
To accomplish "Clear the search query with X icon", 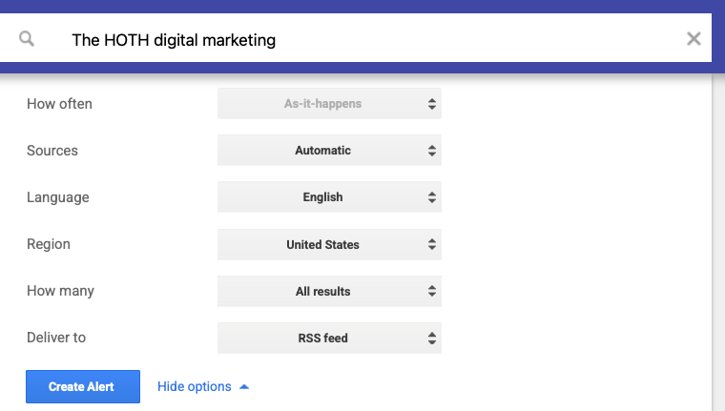I will coord(694,39).
